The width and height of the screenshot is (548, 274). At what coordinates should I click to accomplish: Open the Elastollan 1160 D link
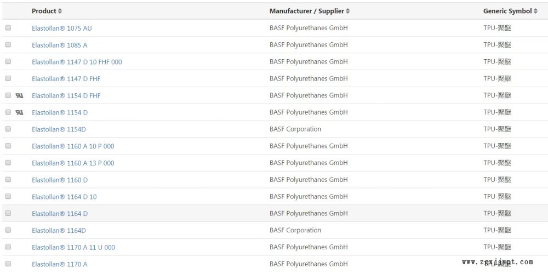click(x=60, y=180)
